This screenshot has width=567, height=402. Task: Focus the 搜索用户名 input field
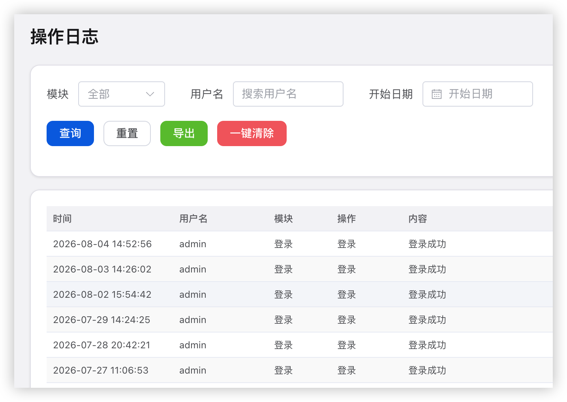pyautogui.click(x=288, y=94)
